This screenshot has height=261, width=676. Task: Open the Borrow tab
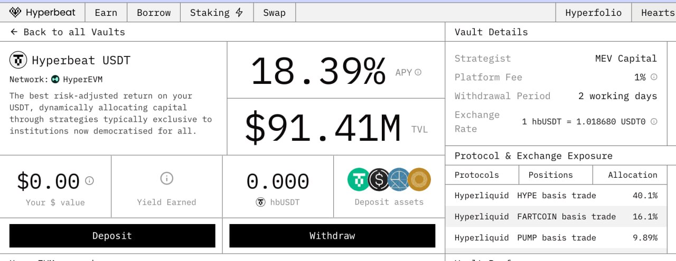click(x=153, y=13)
